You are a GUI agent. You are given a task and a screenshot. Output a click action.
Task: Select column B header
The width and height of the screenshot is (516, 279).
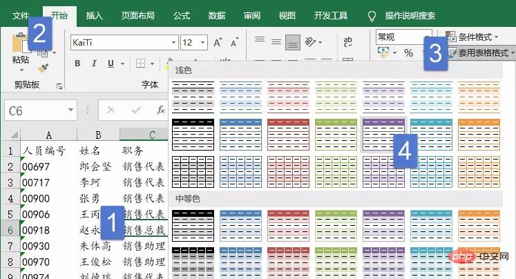tap(98, 135)
